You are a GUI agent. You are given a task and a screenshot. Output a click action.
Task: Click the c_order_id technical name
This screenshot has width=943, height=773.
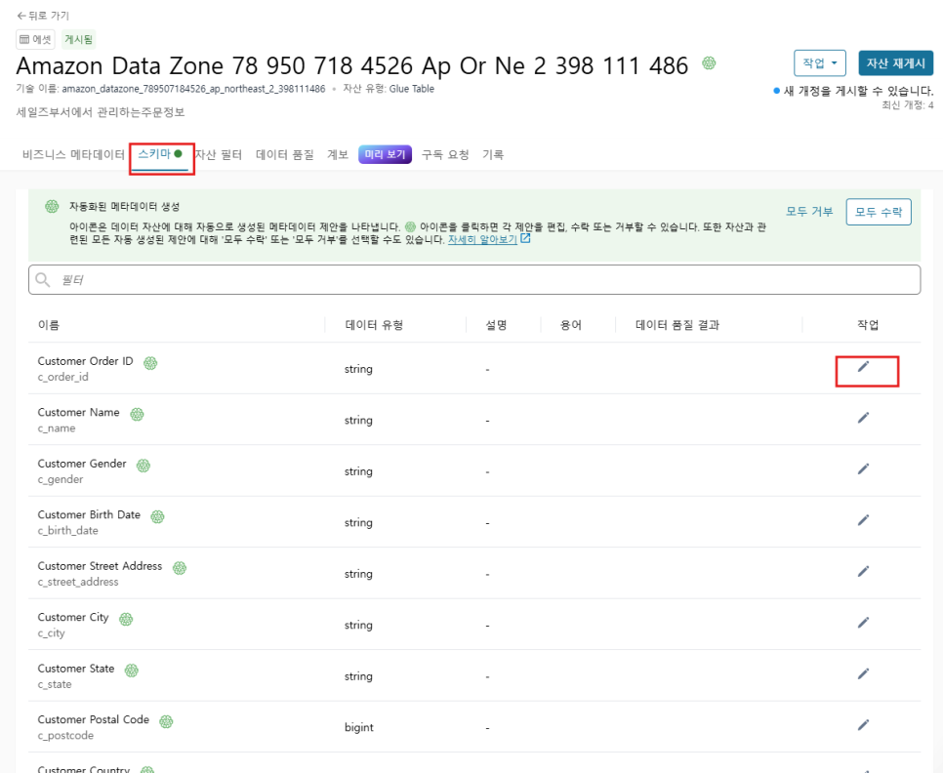[x=63, y=377]
